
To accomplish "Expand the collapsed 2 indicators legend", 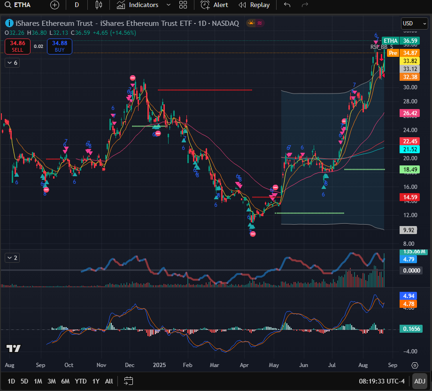I will (12, 258).
